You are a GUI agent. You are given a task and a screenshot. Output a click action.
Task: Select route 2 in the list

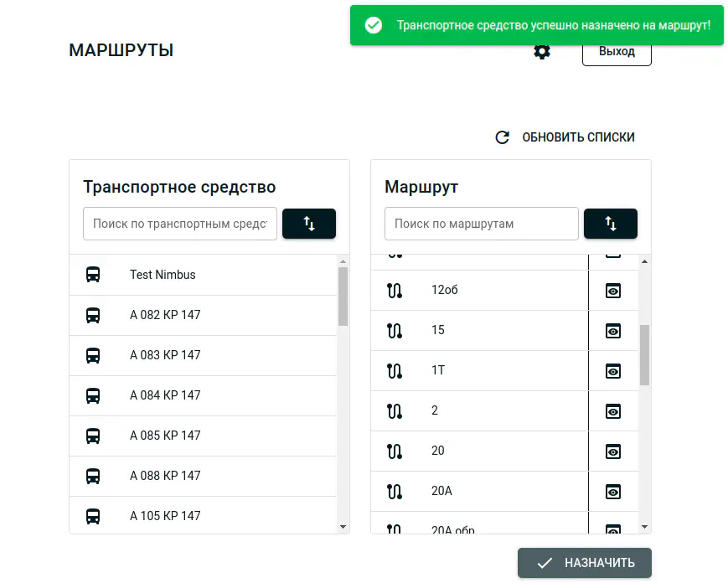point(435,411)
